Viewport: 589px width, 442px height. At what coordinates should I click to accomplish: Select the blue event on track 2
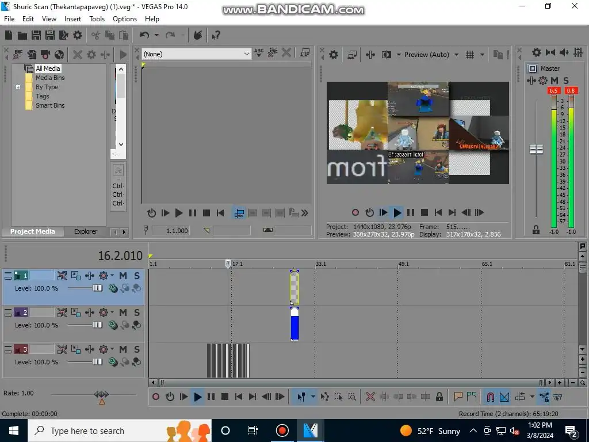(x=295, y=324)
